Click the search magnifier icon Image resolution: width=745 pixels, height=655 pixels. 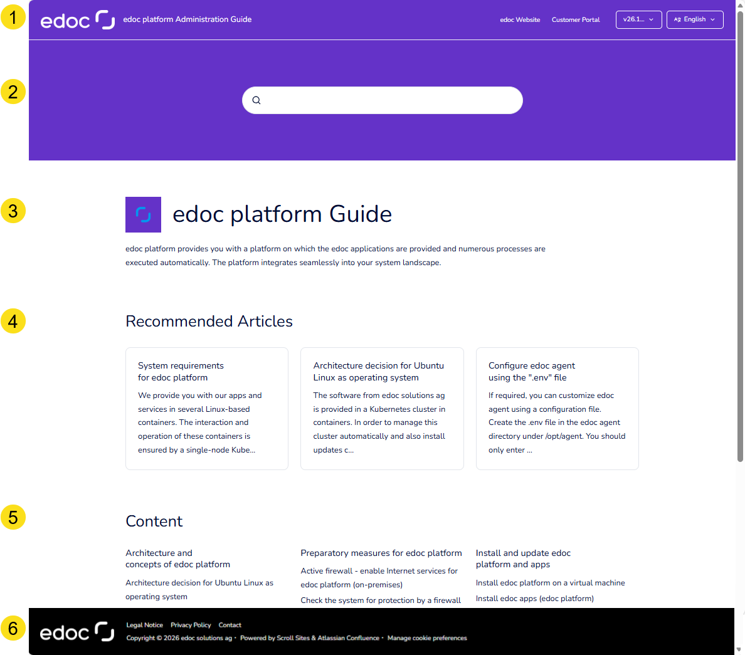pyautogui.click(x=256, y=100)
